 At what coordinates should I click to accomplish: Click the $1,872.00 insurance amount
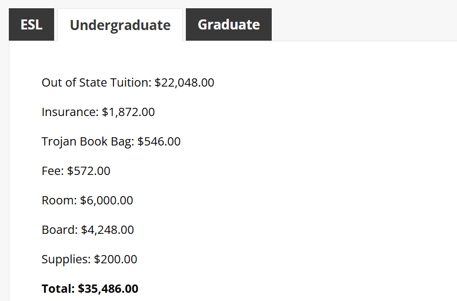pyautogui.click(x=128, y=112)
